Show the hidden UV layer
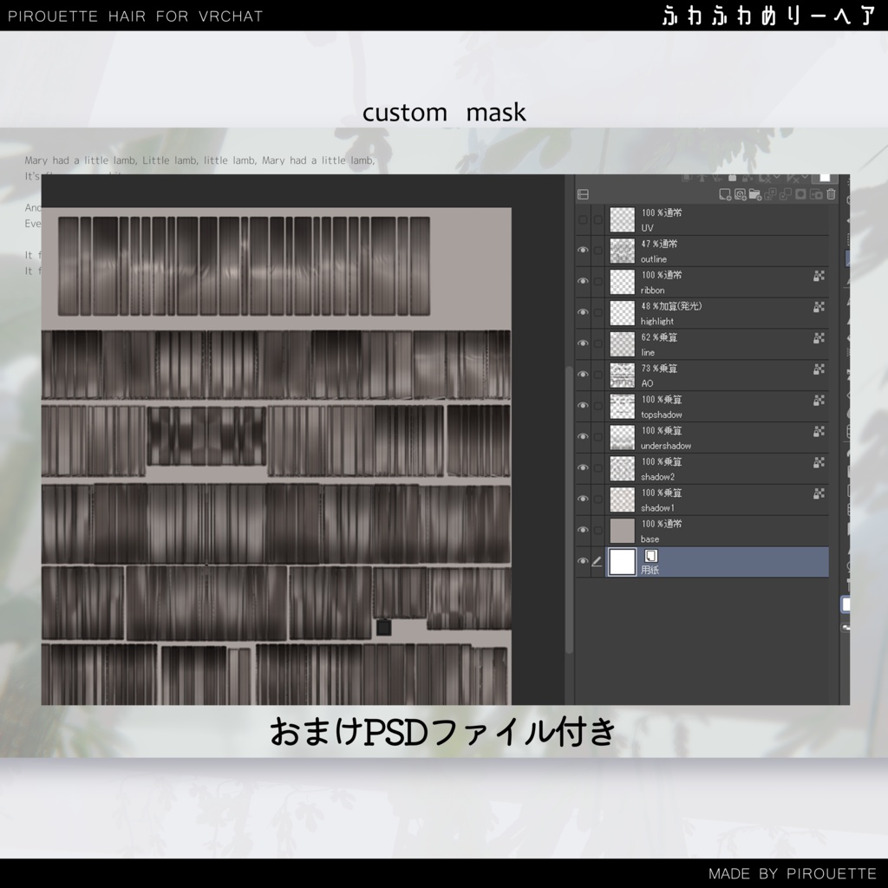This screenshot has width=888, height=888. (583, 219)
